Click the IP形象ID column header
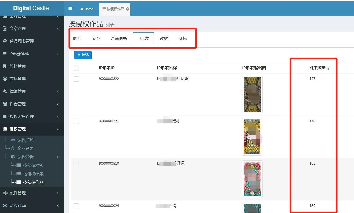354x213 pixels. [x=107, y=68]
